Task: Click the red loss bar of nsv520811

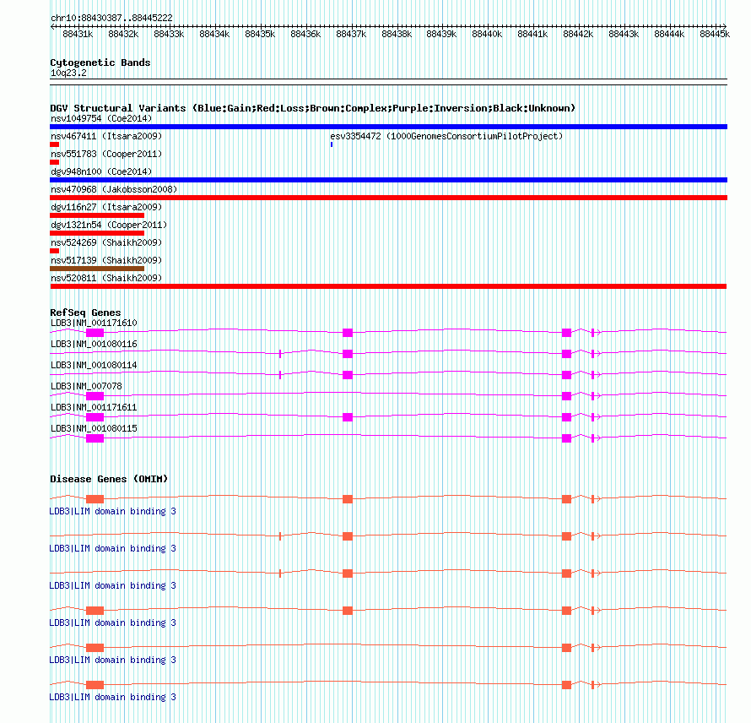Action: (388, 286)
